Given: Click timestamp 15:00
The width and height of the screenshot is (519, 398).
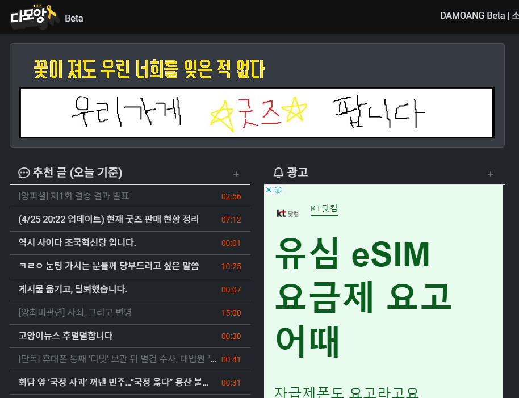Looking at the screenshot, I should 231,313.
